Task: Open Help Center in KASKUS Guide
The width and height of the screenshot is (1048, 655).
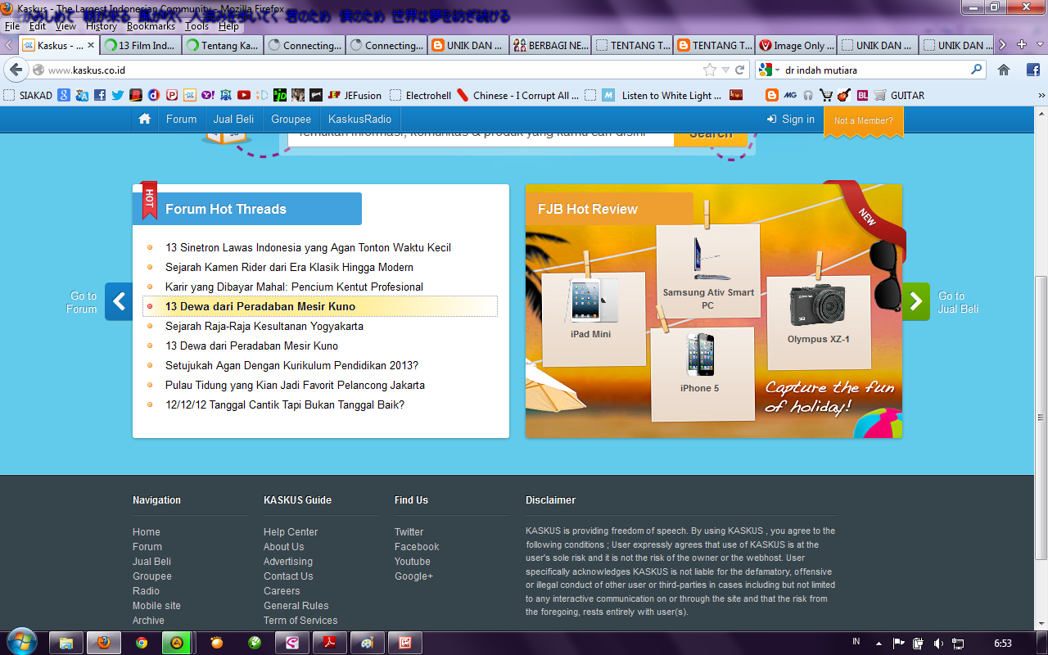Action: pyautogui.click(x=291, y=532)
